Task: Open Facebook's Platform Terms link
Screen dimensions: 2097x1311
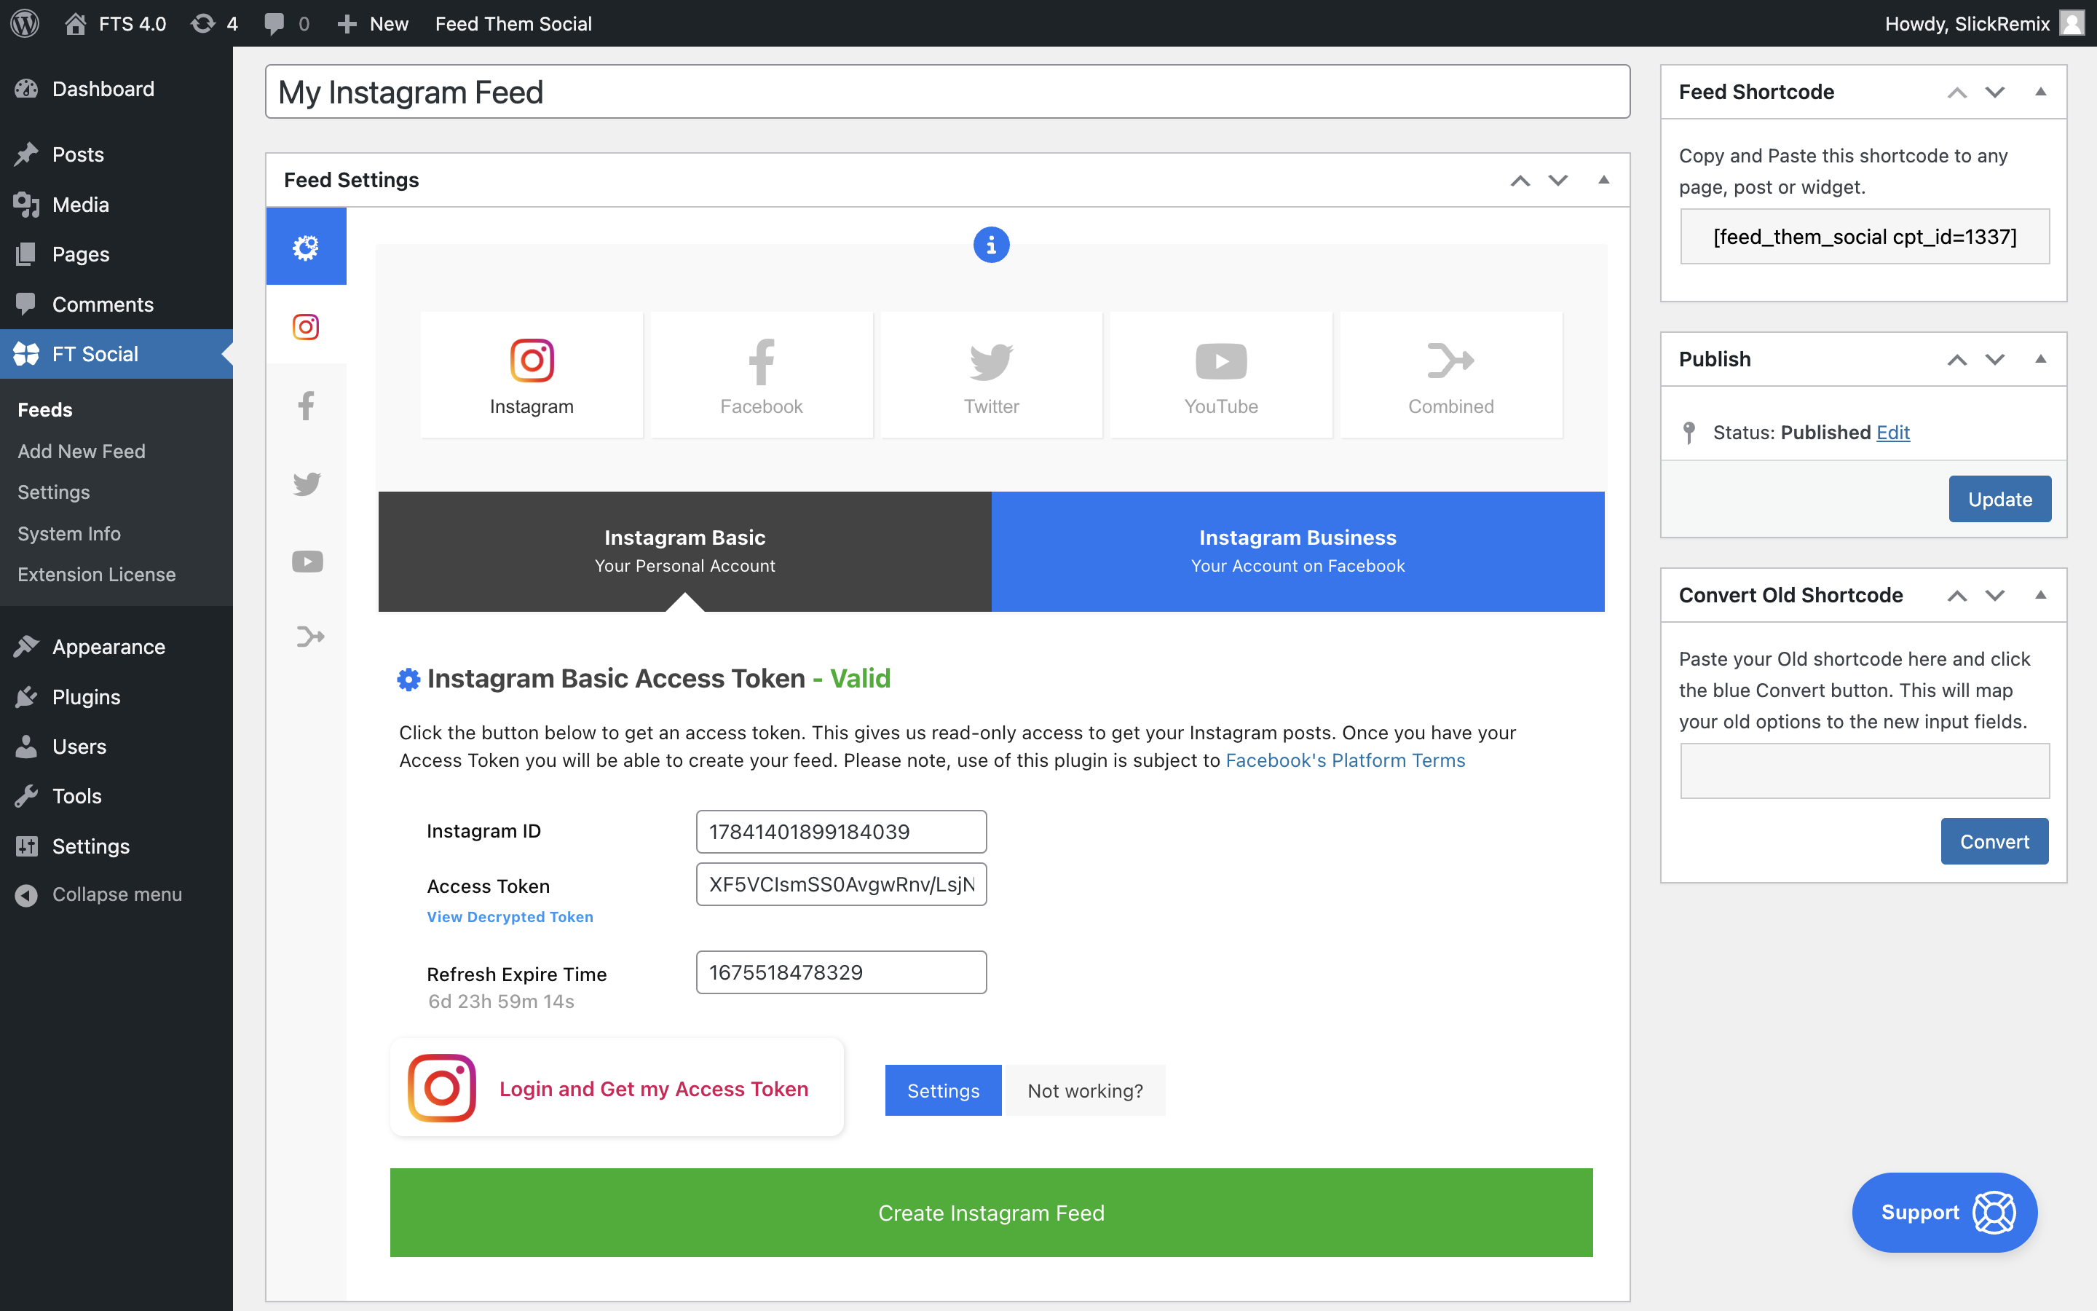Action: pos(1345,760)
